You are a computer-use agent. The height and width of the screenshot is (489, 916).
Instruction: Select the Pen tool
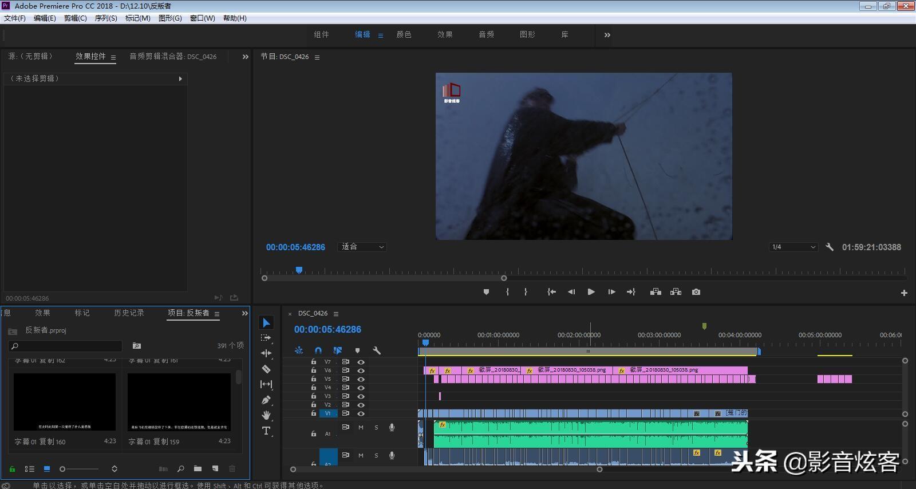tap(266, 400)
